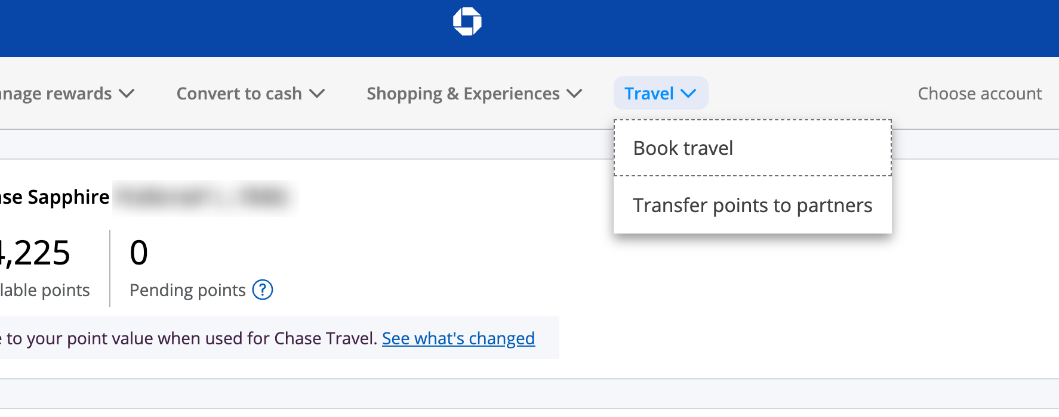
Task: Select Transfer points to partners
Action: tap(752, 205)
